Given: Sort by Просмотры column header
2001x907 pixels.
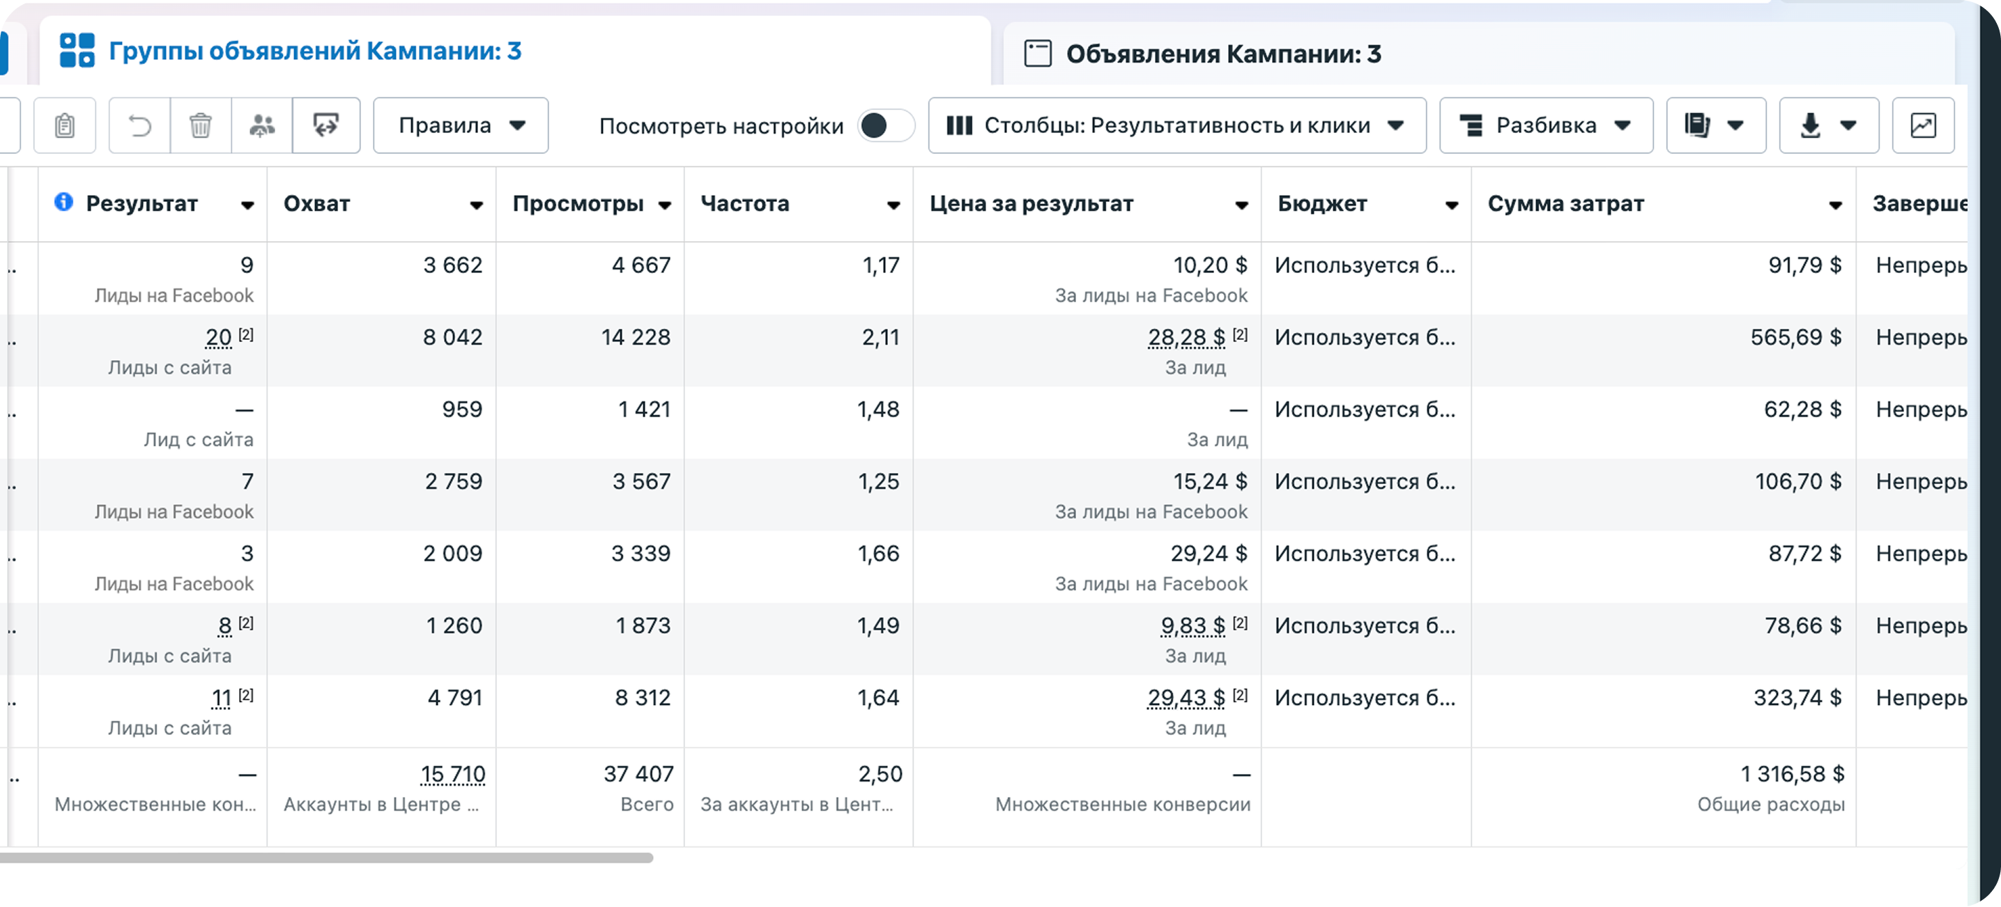Looking at the screenshot, I should point(590,203).
